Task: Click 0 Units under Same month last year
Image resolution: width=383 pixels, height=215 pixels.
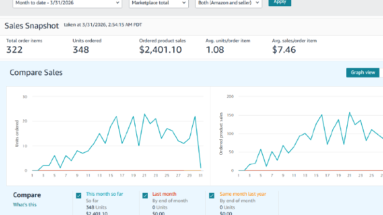Action: 227,207
